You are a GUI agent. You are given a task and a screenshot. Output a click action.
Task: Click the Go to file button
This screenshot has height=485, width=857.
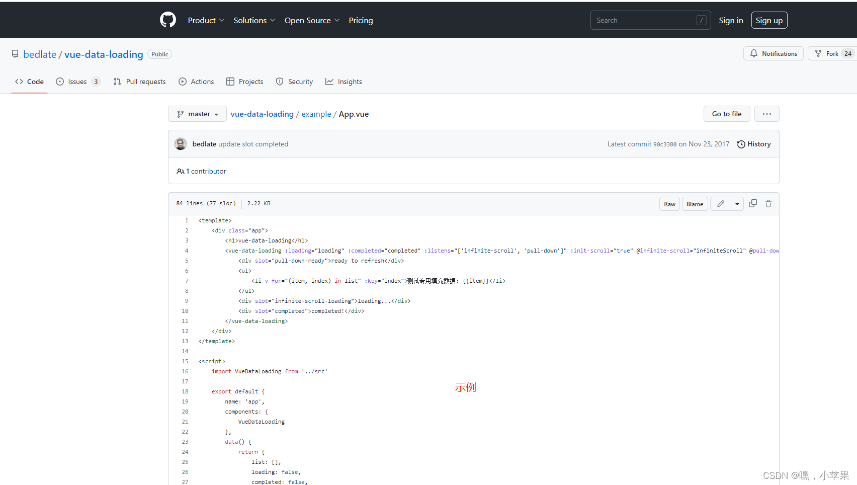click(727, 114)
